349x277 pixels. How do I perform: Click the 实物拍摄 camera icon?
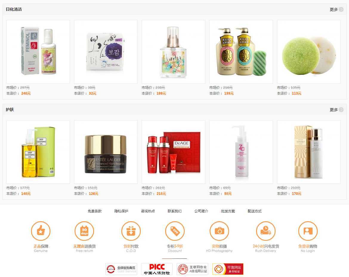[x=219, y=231]
